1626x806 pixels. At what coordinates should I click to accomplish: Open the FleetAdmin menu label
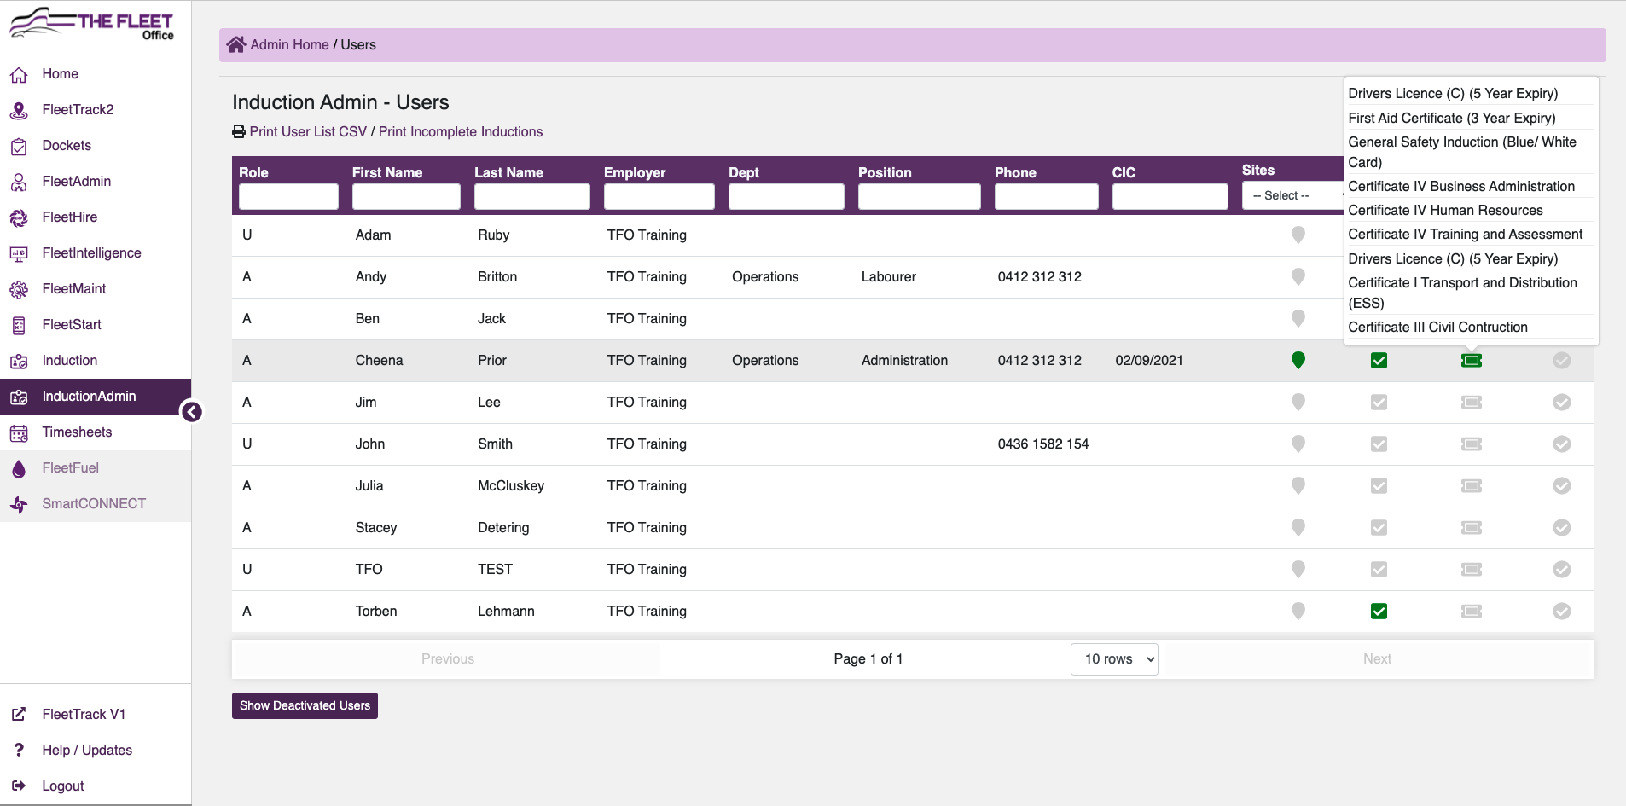point(77,181)
